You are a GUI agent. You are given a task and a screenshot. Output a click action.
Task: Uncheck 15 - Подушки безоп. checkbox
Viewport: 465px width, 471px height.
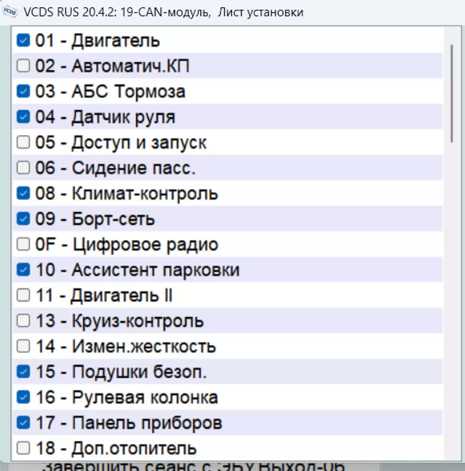point(23,372)
